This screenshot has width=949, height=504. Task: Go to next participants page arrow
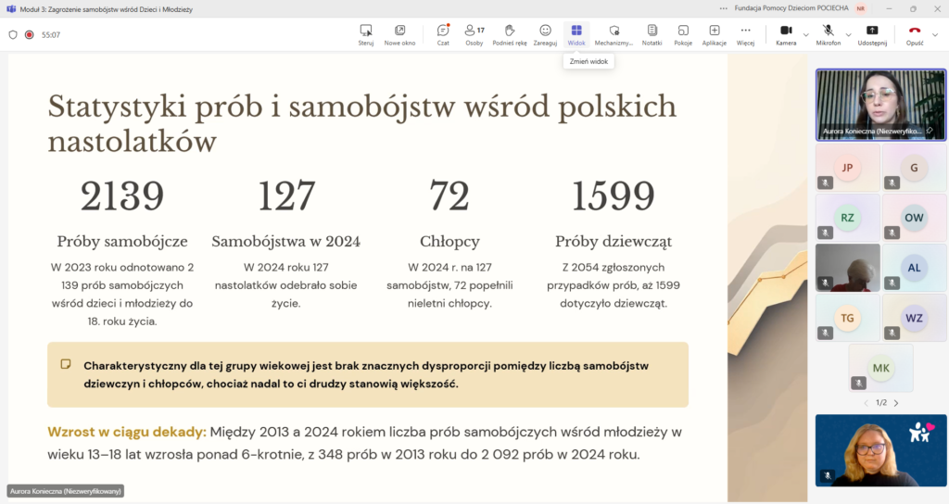point(896,403)
